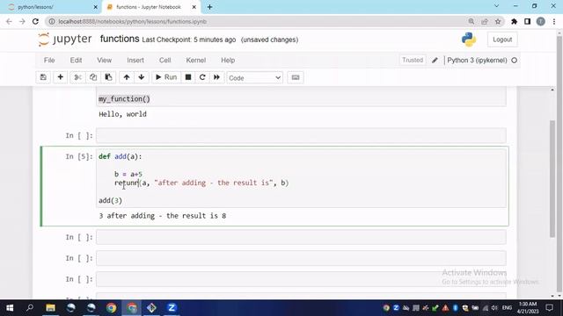The image size is (563, 316).
Task: Click the output '3 after adding - the result is 8'
Action: [x=162, y=216]
